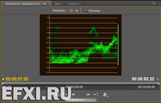Screen dimensions: 161x103
Task: Click the blue playhead at ruler start
Action: click(x=4, y=88)
